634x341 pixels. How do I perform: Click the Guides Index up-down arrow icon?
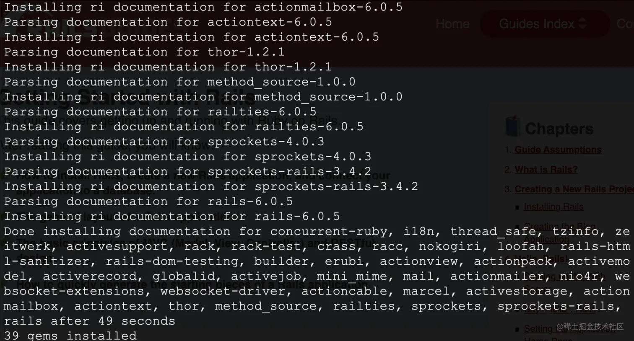(582, 24)
